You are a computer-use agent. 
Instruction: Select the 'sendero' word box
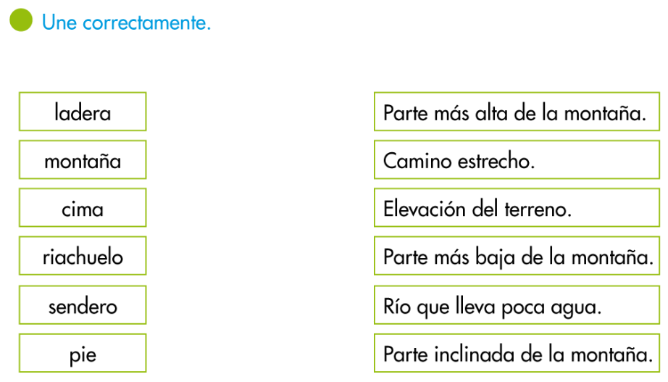(x=83, y=305)
